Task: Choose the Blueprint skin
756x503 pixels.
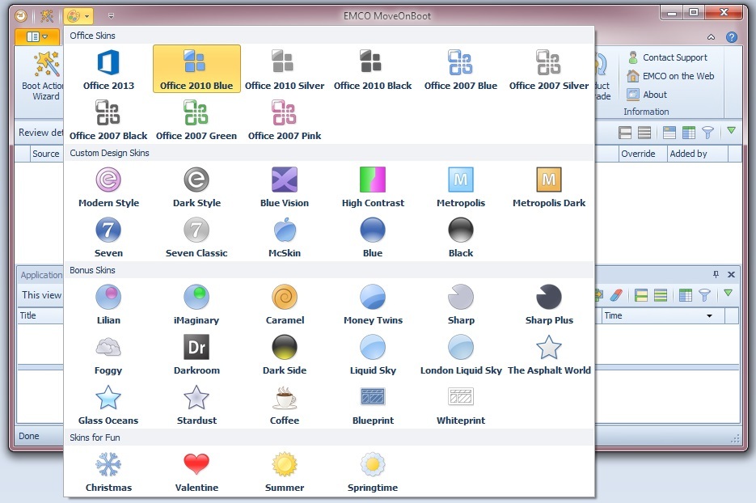Action: [373, 404]
